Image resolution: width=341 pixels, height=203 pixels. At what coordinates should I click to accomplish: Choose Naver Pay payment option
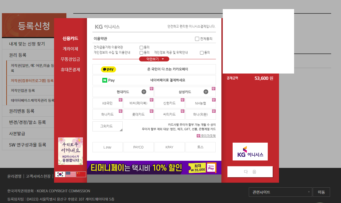click(x=154, y=80)
